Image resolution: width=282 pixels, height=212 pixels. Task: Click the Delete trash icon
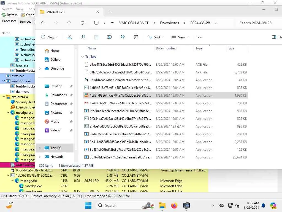[136, 37]
